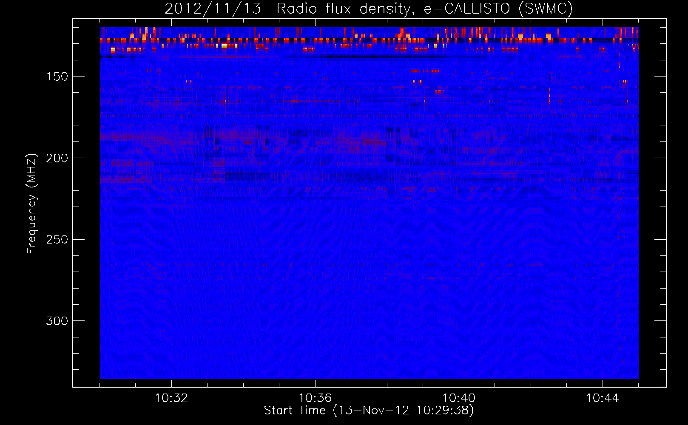This screenshot has width=688, height=425.
Task: Click the 'Start Time (13-Nov-12 10:29:38)' label
Action: click(x=369, y=411)
